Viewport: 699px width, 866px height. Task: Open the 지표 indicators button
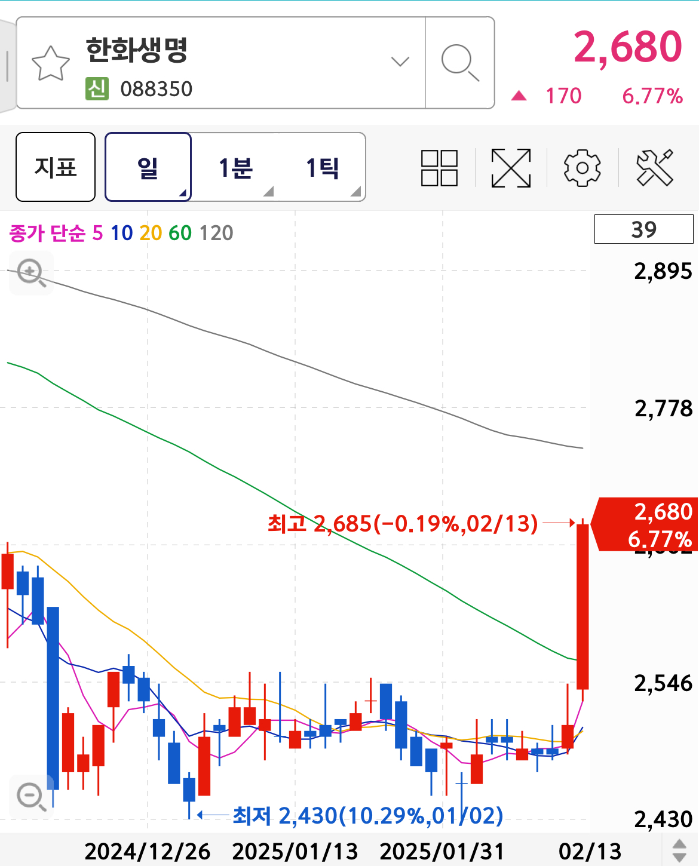point(56,167)
